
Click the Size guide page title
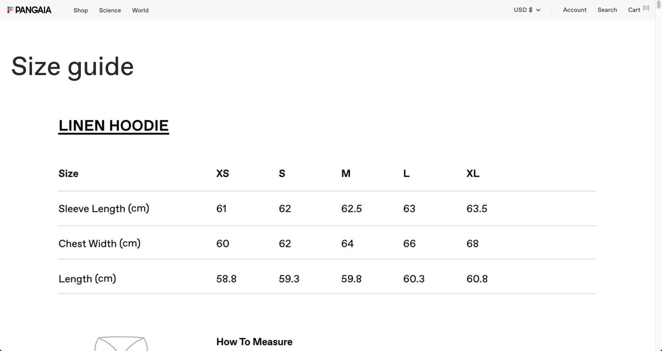(x=73, y=66)
